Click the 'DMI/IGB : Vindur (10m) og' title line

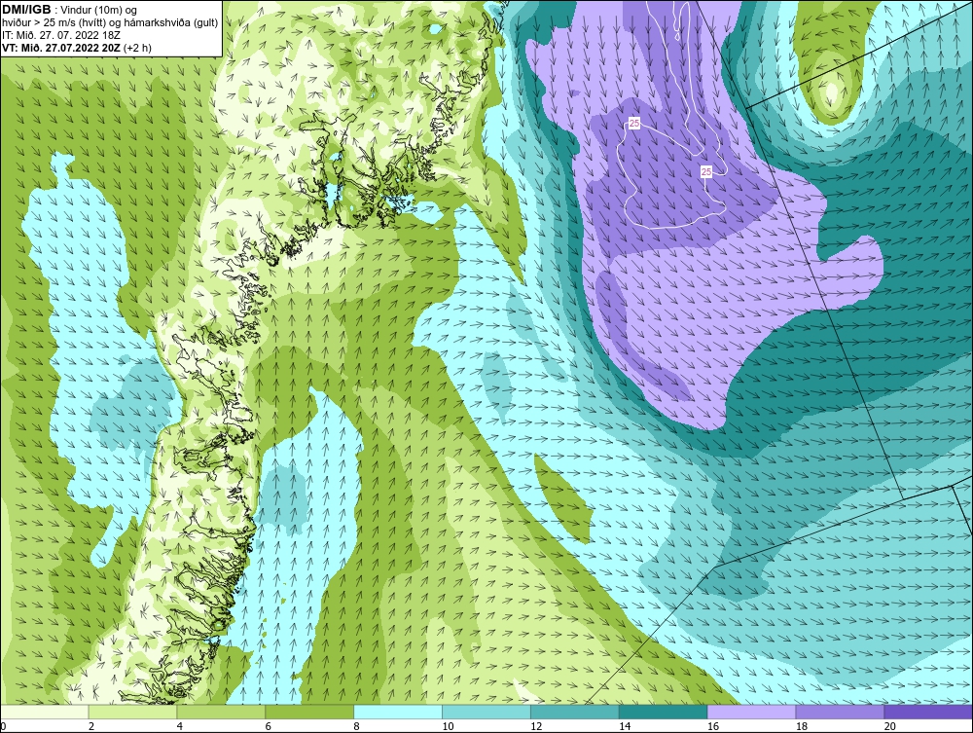click(x=70, y=10)
